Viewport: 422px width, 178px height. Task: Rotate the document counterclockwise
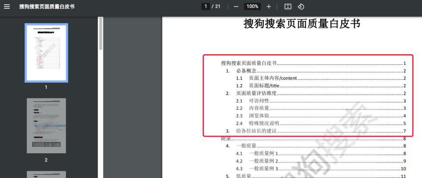tap(301, 7)
